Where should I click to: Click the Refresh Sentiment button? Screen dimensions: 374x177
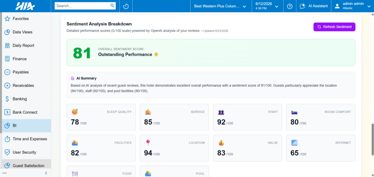(x=335, y=27)
